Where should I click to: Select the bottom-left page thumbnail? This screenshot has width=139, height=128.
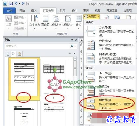click(24, 113)
